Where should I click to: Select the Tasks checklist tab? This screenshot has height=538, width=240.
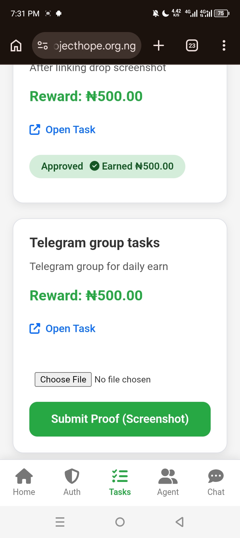tap(120, 482)
